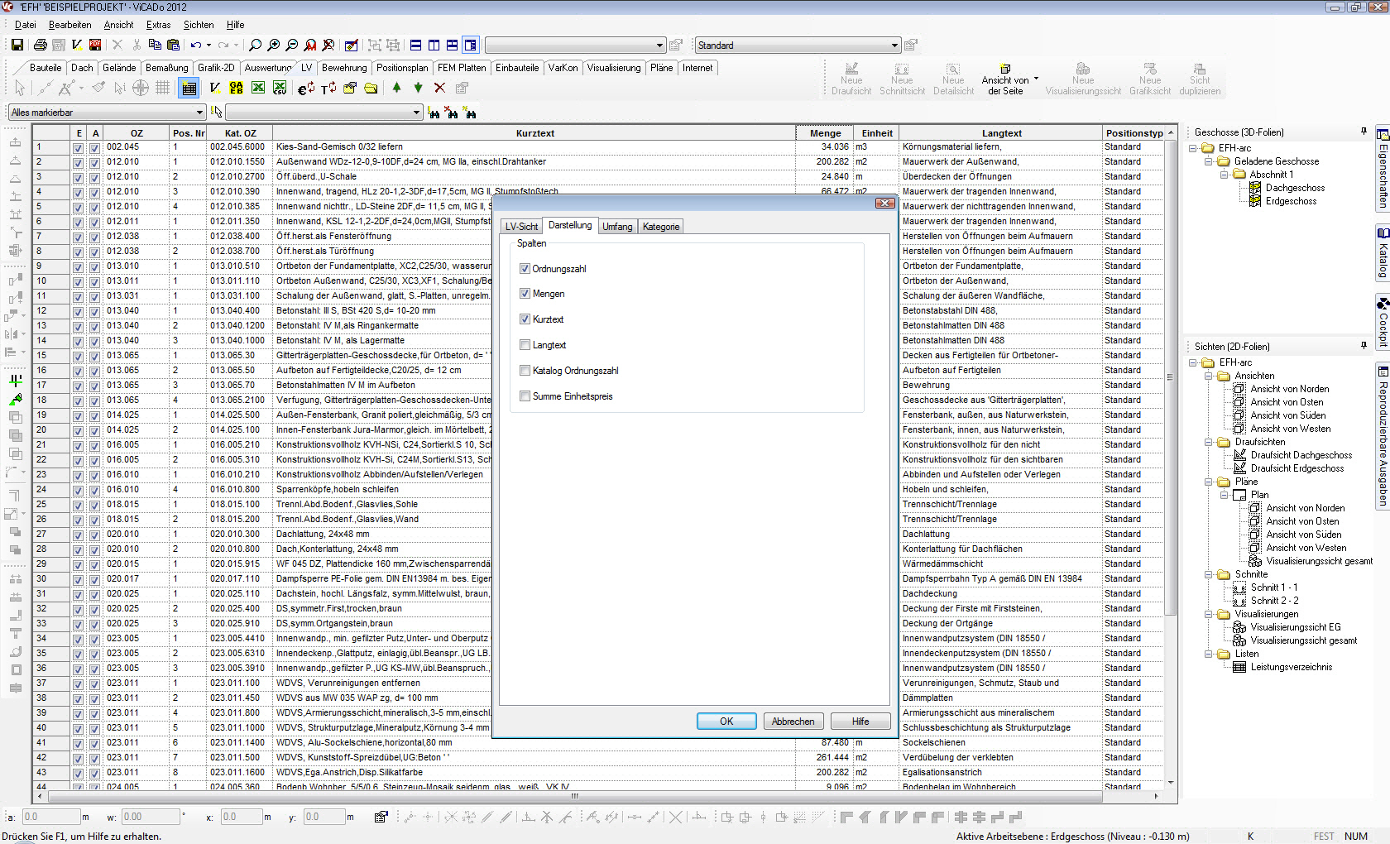Click the red X delete icon in LV toolbar
The width and height of the screenshot is (1390, 844).
click(x=439, y=88)
